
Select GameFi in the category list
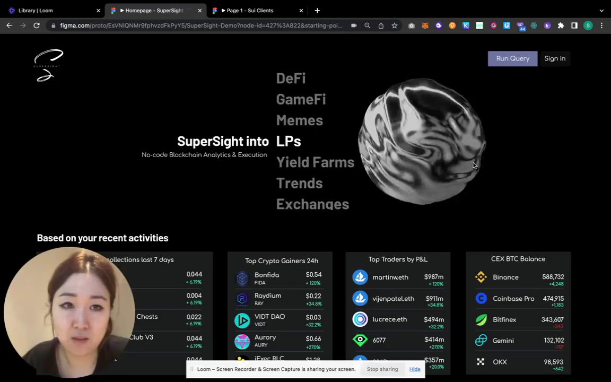pos(301,99)
